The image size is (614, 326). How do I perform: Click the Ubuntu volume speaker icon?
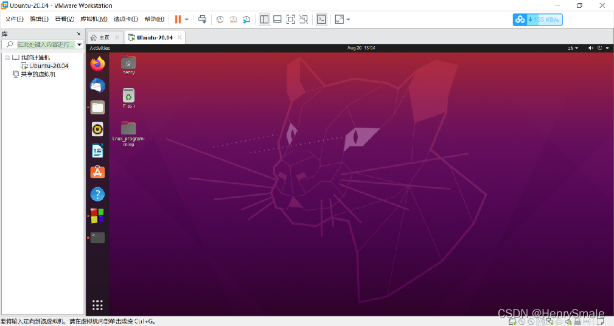pos(590,48)
